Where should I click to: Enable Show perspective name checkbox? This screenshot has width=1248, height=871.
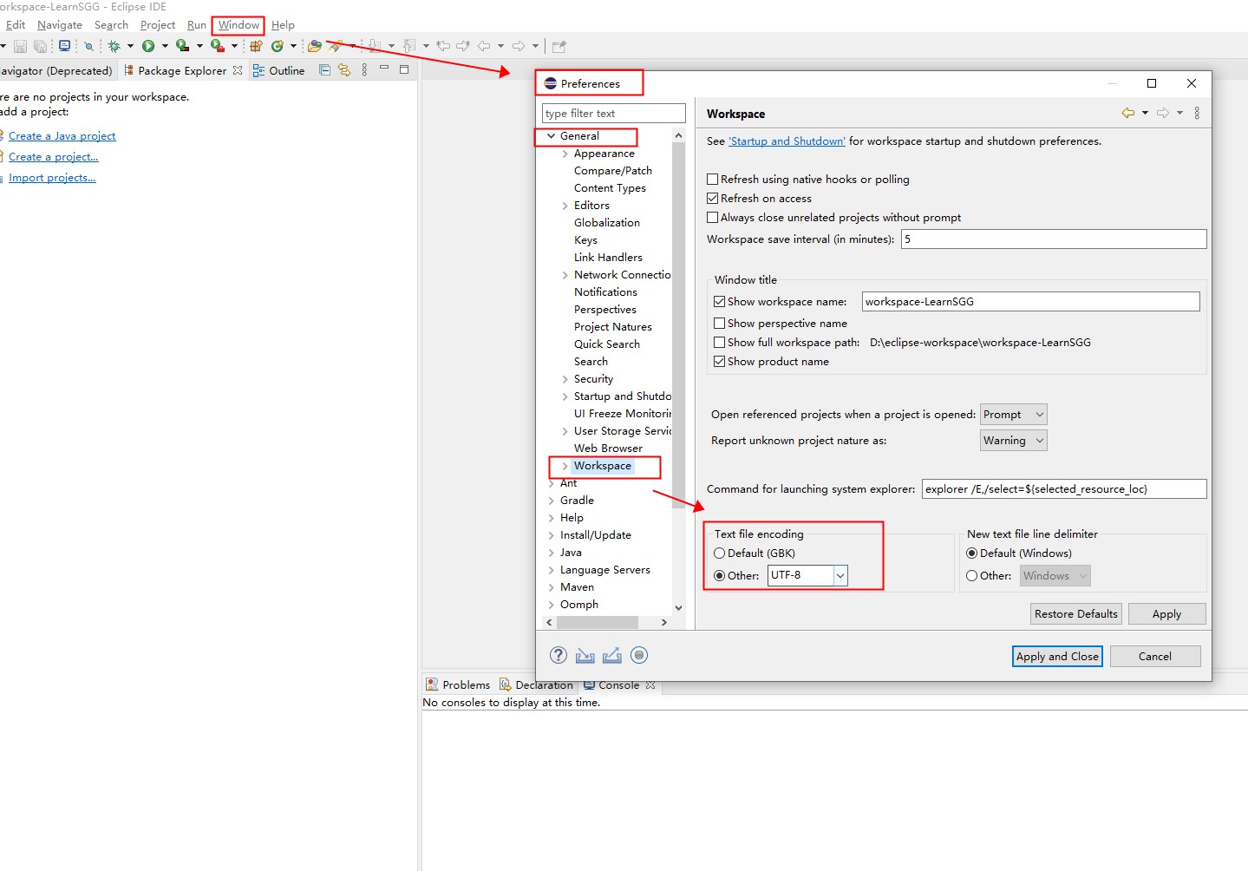click(720, 324)
